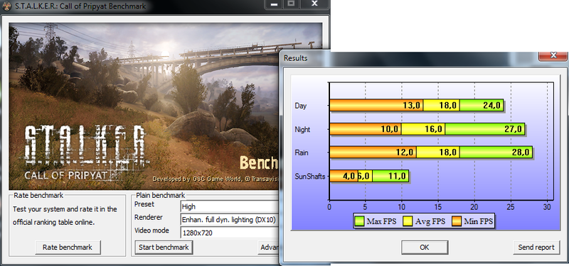The height and width of the screenshot is (266, 569).
Task: Close the Call of Pripyat Benchmark window
Action: [314, 4]
